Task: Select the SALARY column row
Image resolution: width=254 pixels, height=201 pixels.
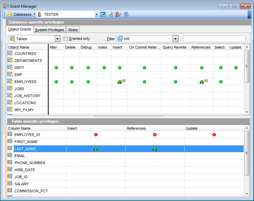Action: (x=125, y=184)
